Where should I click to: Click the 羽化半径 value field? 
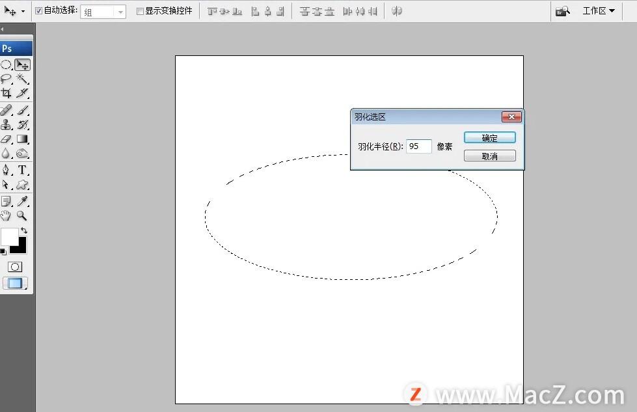click(419, 146)
